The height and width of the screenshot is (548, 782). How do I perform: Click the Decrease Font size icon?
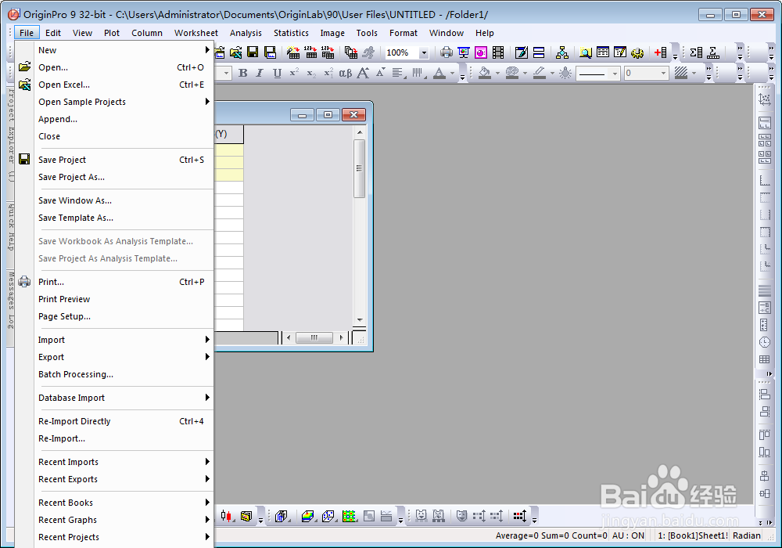(x=381, y=73)
